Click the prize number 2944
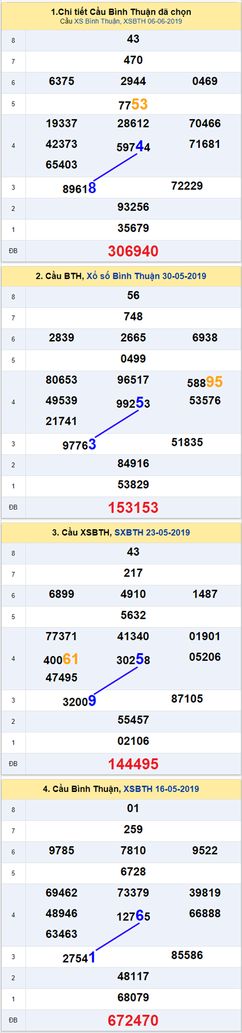The image size is (242, 1033). pyautogui.click(x=133, y=81)
